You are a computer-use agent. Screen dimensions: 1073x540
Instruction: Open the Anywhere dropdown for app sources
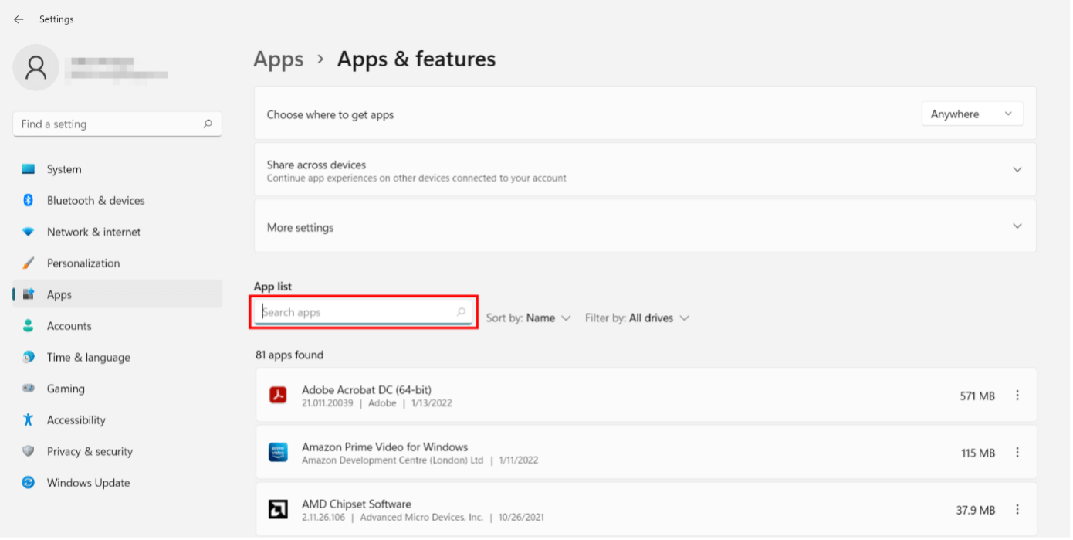click(972, 114)
